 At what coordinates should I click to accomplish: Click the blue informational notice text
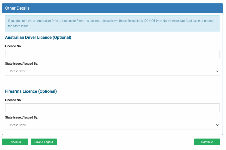(113, 23)
